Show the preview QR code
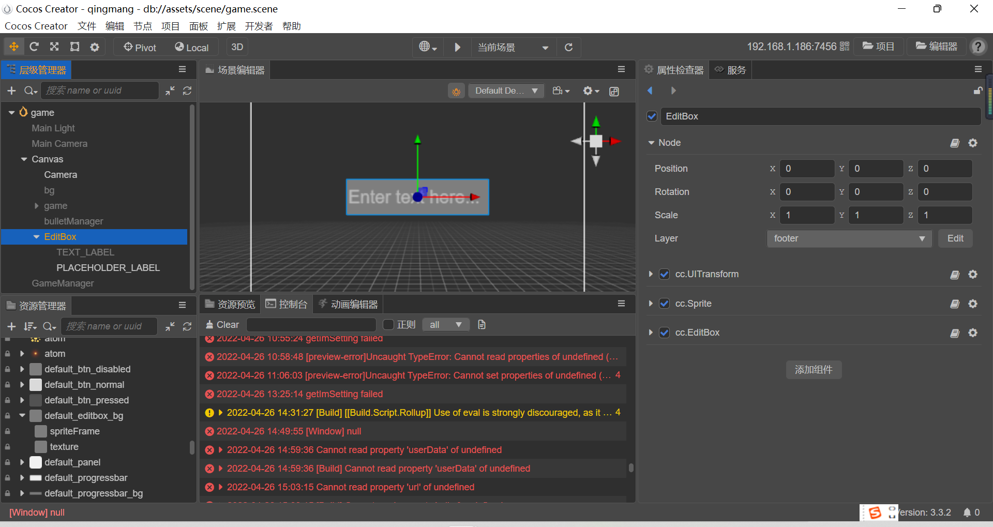The height and width of the screenshot is (527, 993). (845, 47)
